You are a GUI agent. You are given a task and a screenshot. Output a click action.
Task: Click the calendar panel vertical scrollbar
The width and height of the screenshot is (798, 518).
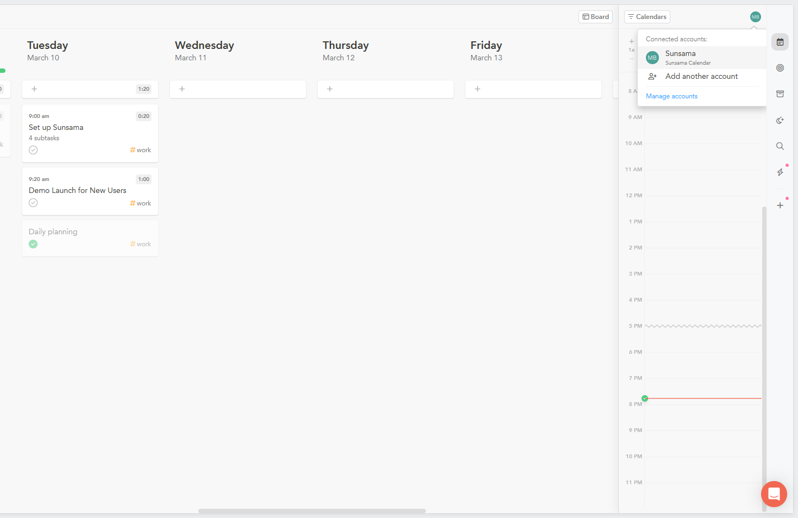764,359
